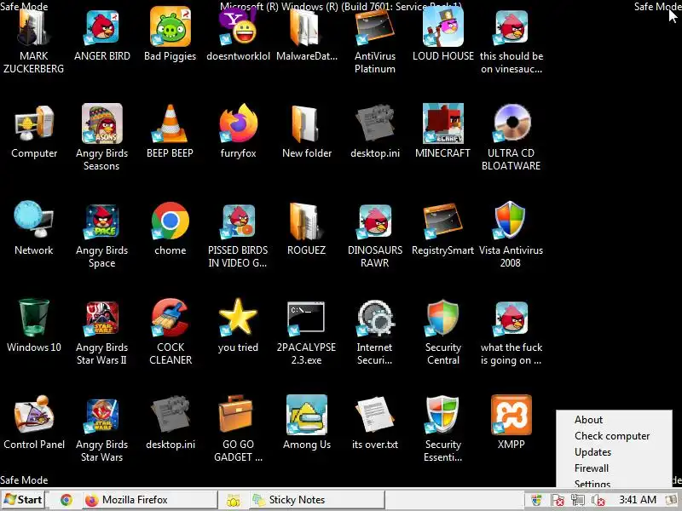The height and width of the screenshot is (511, 682).
Task: Select the New folder icon
Action: tap(306, 124)
